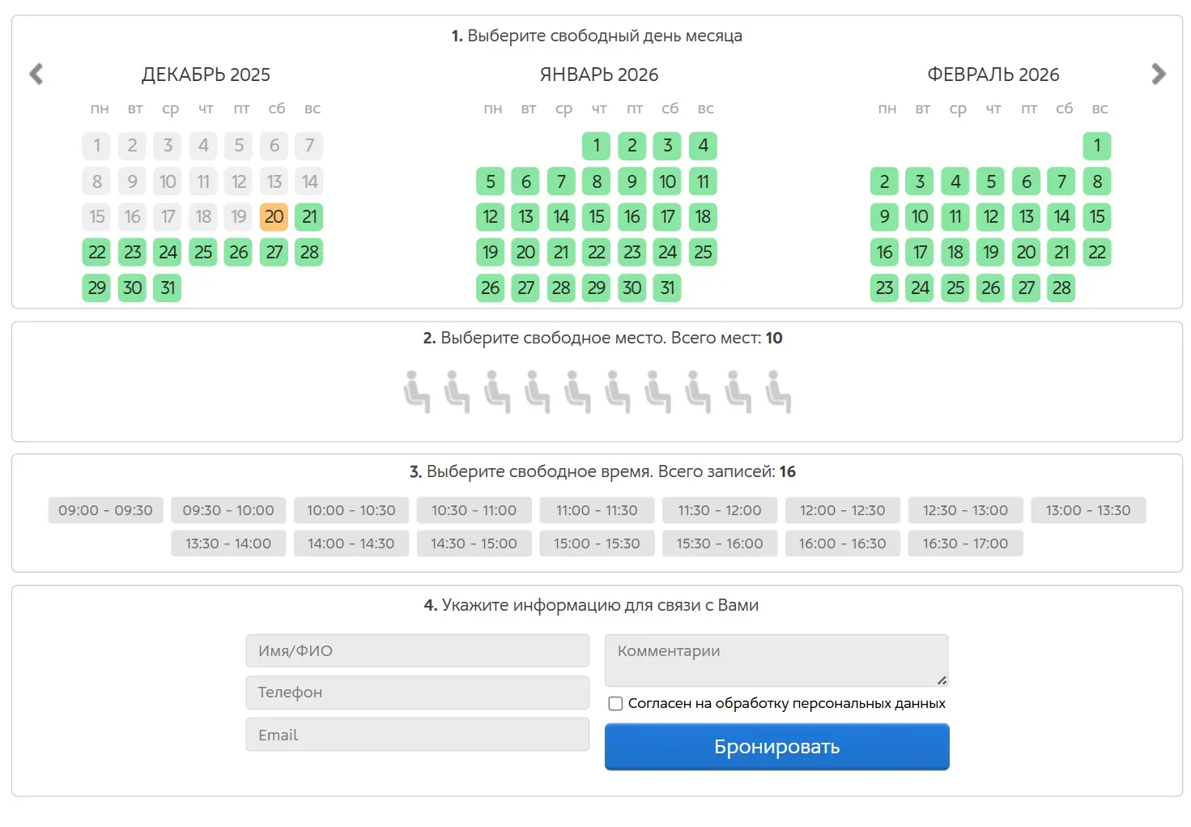The image size is (1191, 827).
Task: Choose the third seat icon
Action: pos(496,392)
